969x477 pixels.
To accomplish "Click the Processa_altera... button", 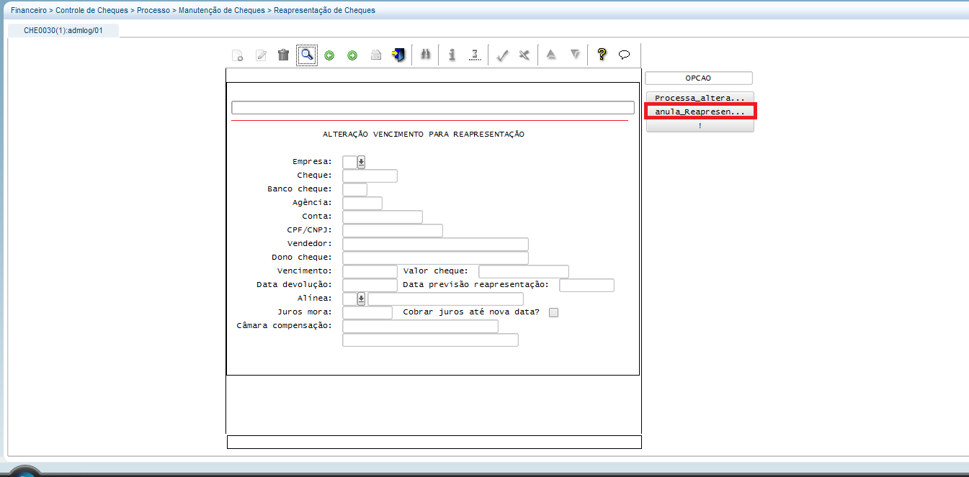I will [700, 98].
